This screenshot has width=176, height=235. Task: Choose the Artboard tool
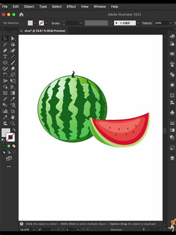tap(13, 111)
